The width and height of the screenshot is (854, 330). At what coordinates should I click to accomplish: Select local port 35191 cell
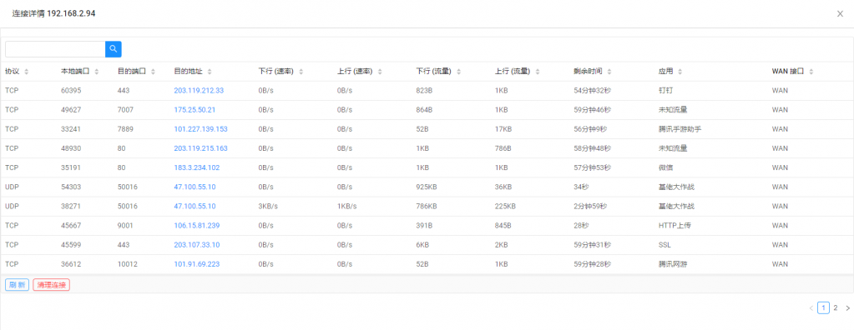[x=71, y=167]
